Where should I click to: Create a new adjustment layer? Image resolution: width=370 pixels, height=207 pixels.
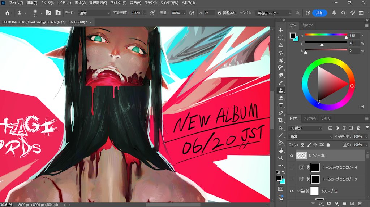pos(337,203)
